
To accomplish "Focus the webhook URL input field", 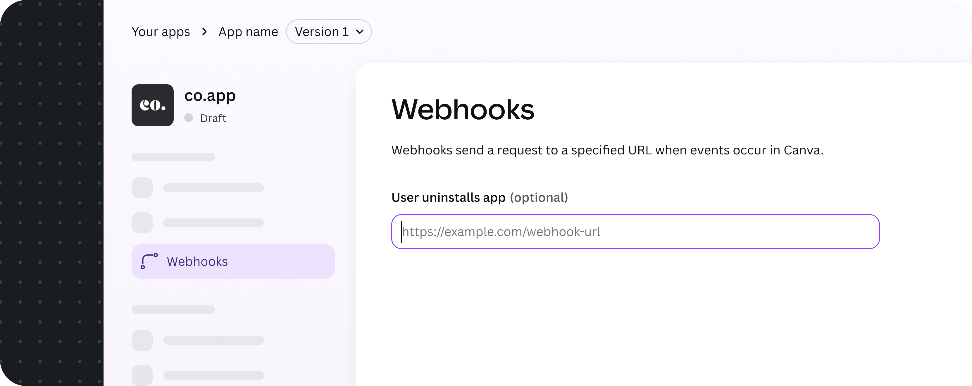I will [635, 232].
